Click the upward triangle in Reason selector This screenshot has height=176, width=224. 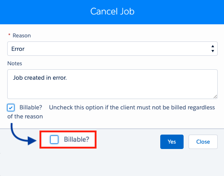coord(213,46)
